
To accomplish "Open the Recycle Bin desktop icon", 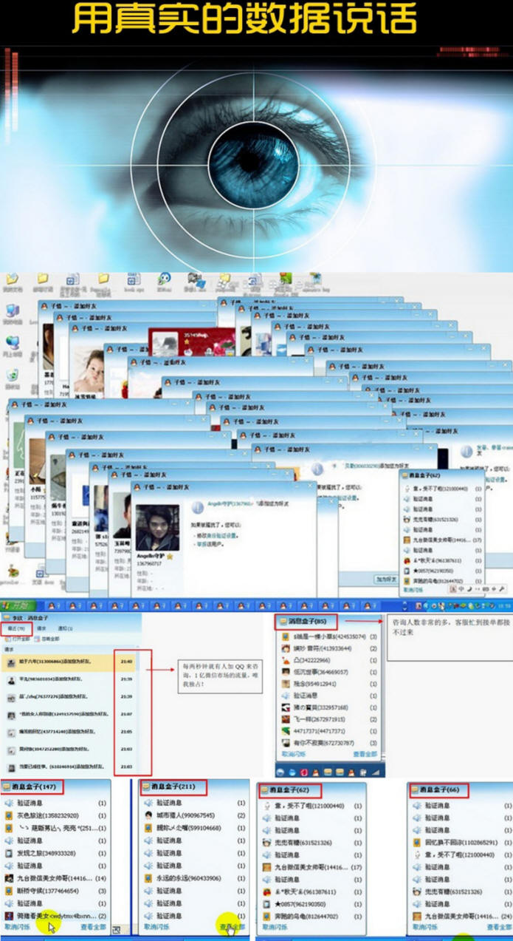I will coord(13,378).
